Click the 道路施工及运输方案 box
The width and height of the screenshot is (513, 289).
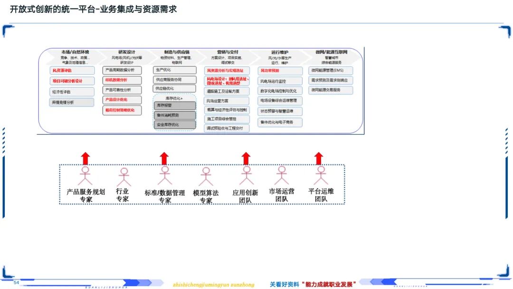[227, 91]
